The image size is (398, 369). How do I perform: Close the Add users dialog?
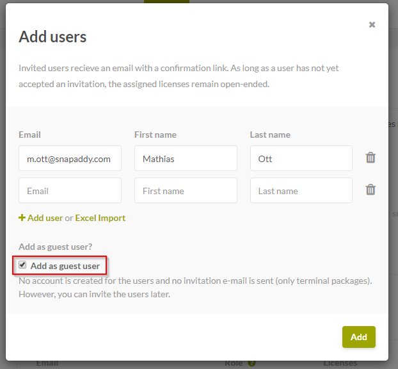tap(372, 24)
